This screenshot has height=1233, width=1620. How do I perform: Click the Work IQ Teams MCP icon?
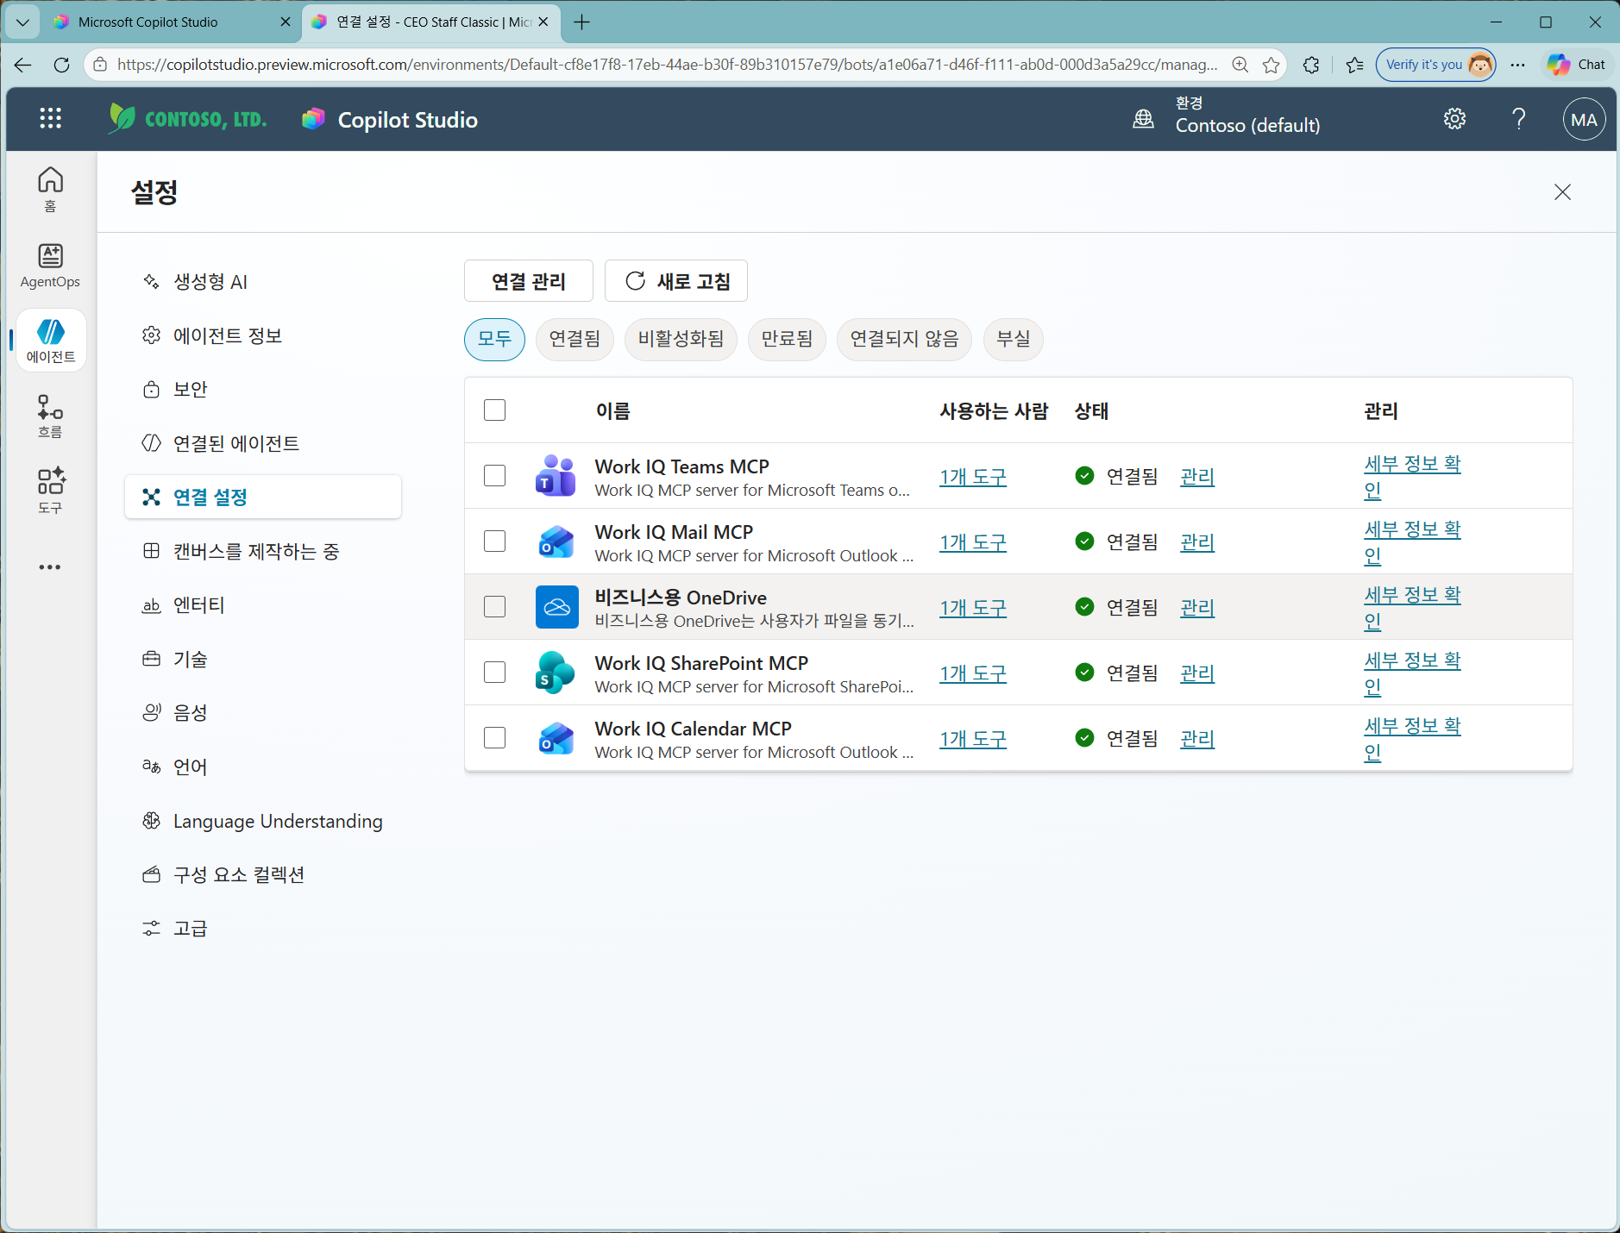click(556, 476)
